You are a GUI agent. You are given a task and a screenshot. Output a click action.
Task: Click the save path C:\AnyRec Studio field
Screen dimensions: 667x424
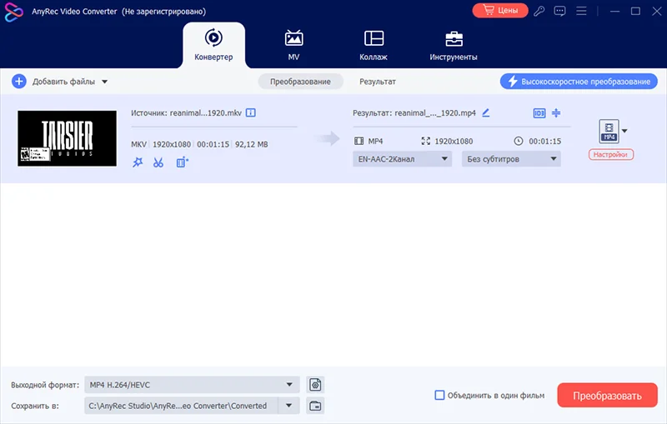pyautogui.click(x=182, y=406)
